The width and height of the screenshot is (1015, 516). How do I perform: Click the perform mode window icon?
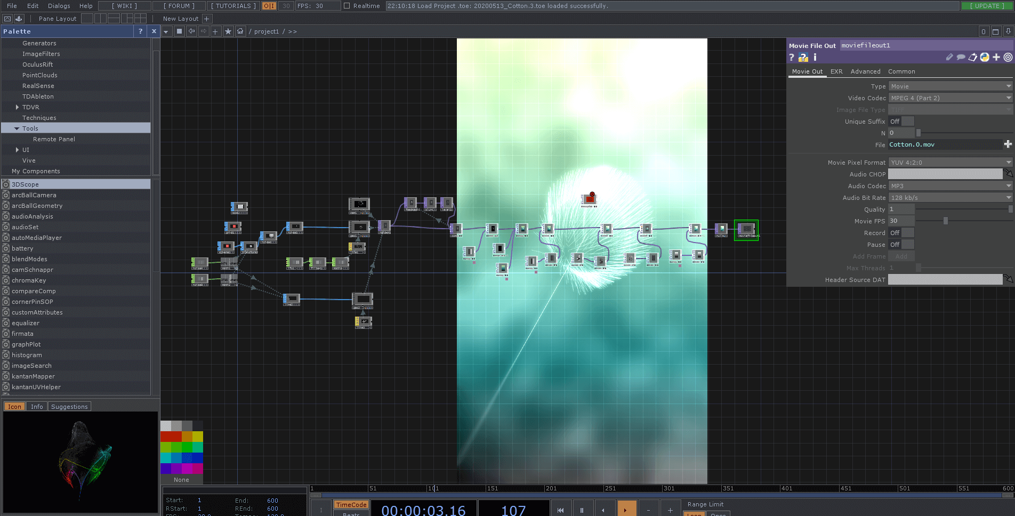[x=7, y=19]
